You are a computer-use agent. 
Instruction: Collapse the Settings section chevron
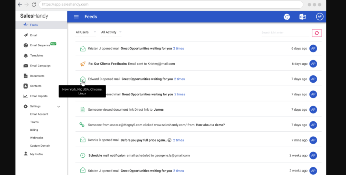point(58,107)
